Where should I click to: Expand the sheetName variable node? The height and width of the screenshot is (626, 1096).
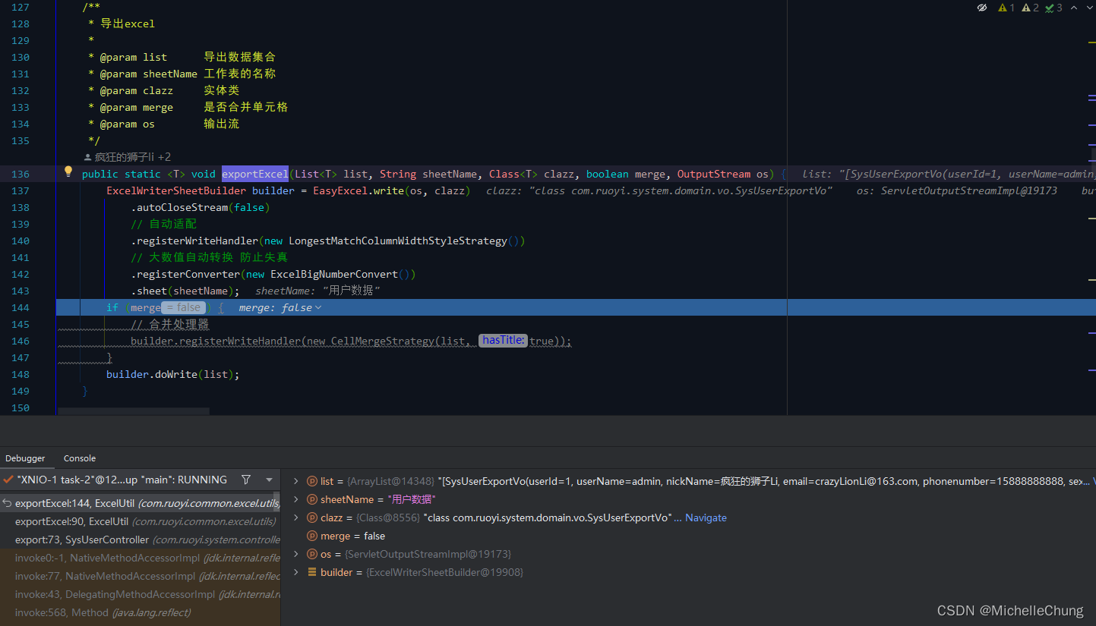(295, 499)
